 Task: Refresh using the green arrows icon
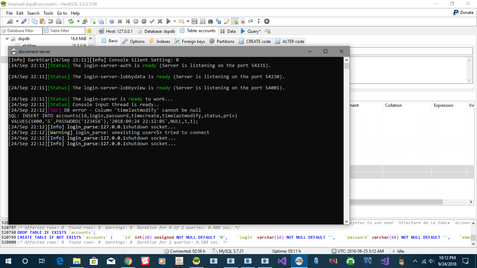(x=71, y=21)
